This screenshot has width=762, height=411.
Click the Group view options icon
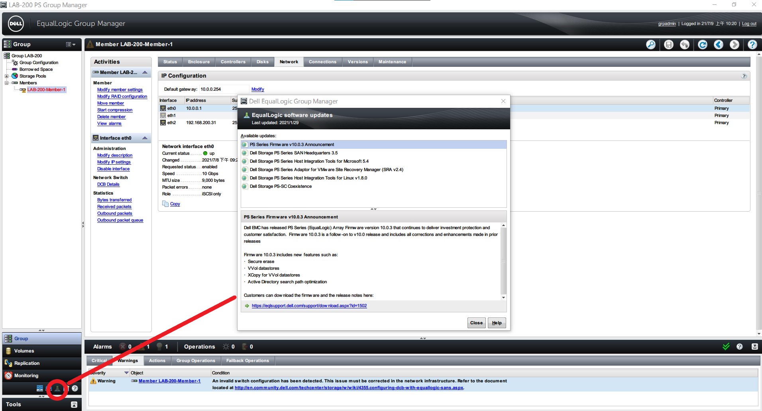click(x=71, y=45)
